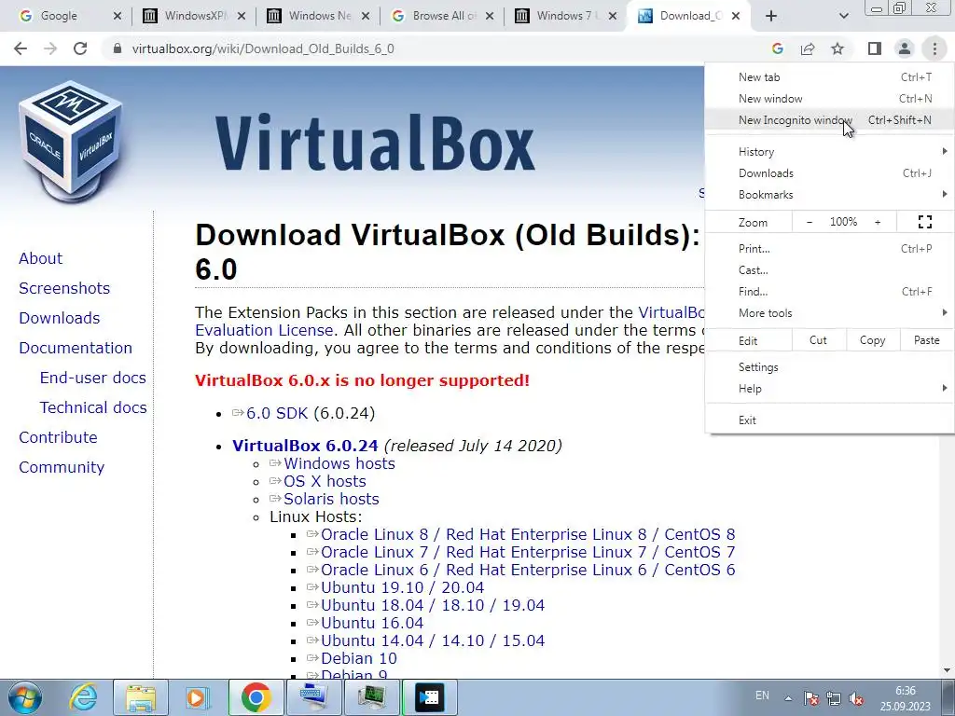Open Windows Media Player on taskbar

[x=197, y=697]
